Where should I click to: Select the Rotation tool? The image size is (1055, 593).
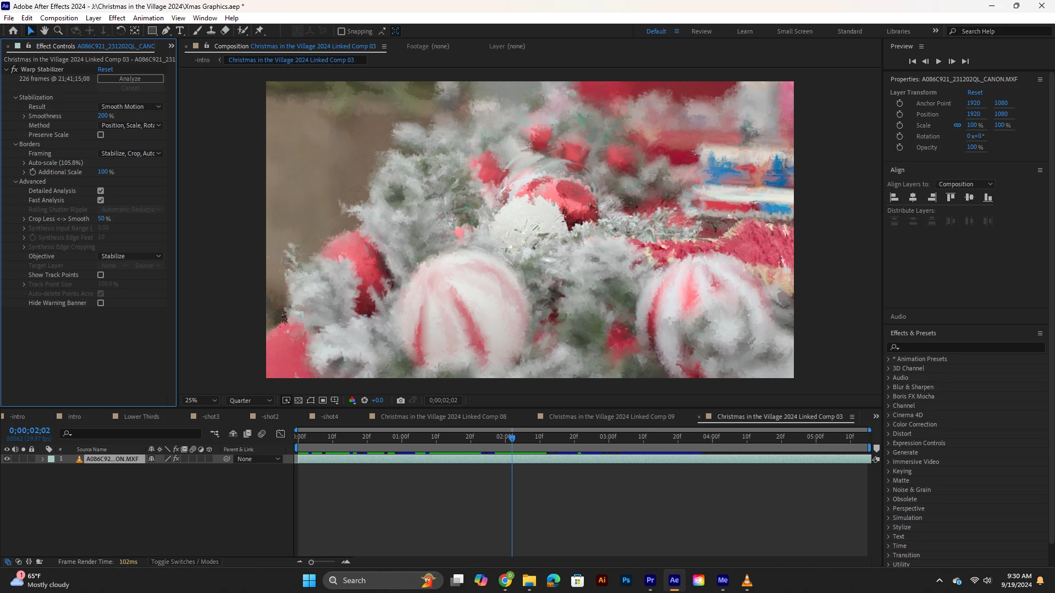click(x=120, y=31)
